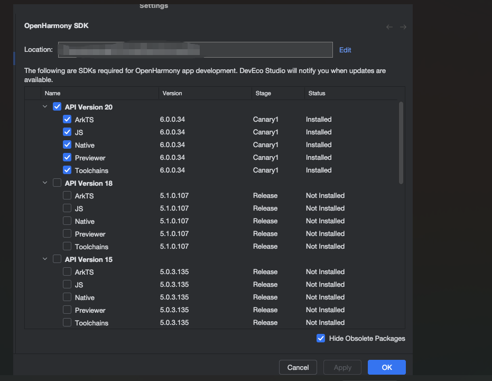The image size is (492, 381).
Task: Uncheck Toolchains 6.0.0.34 checkbox
Action: point(67,170)
